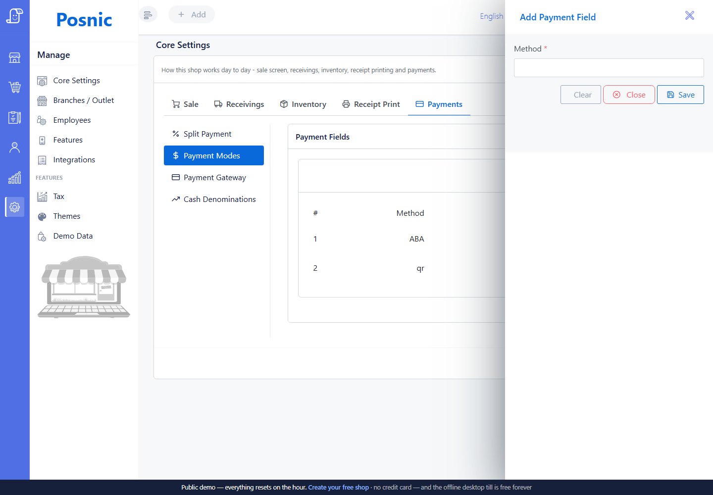The image size is (713, 495).
Task: Switch to the Receivings tab
Action: click(239, 104)
